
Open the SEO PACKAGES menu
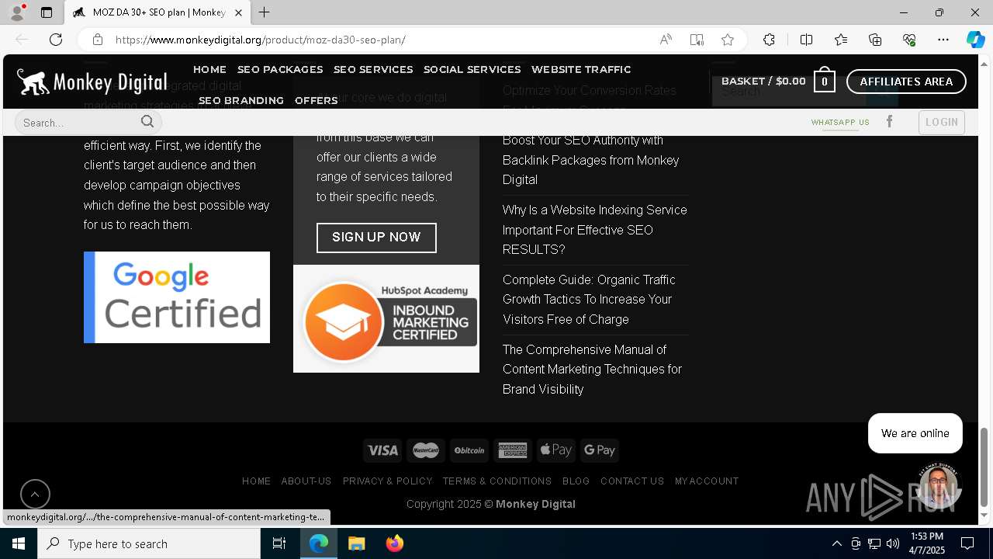pos(280,69)
